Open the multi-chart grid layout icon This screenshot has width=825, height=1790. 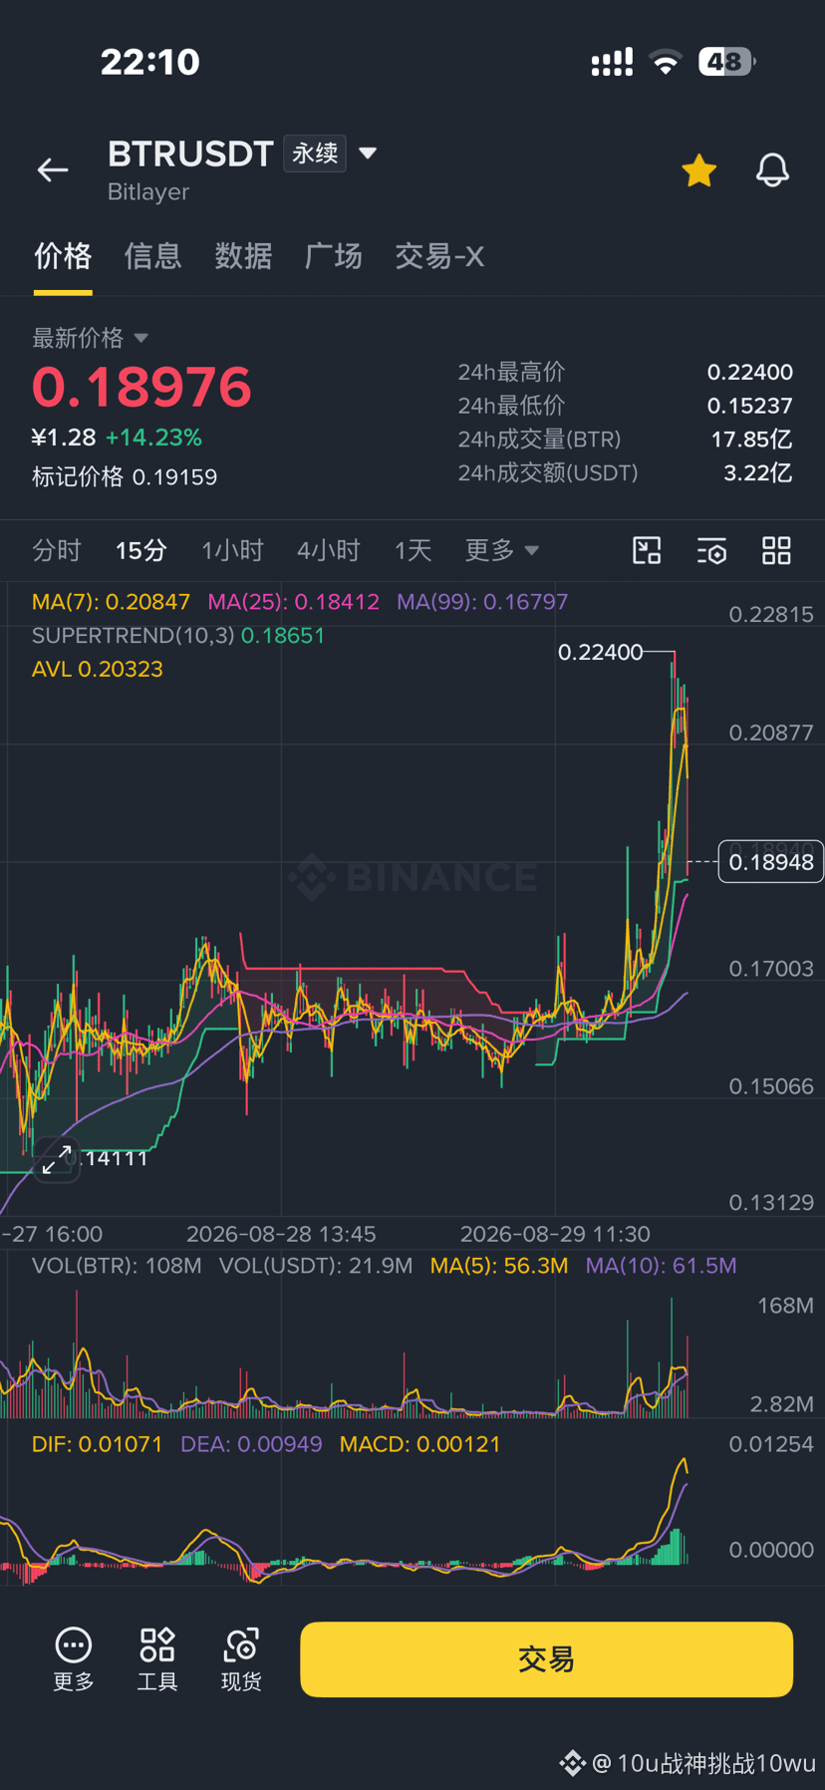point(776,550)
